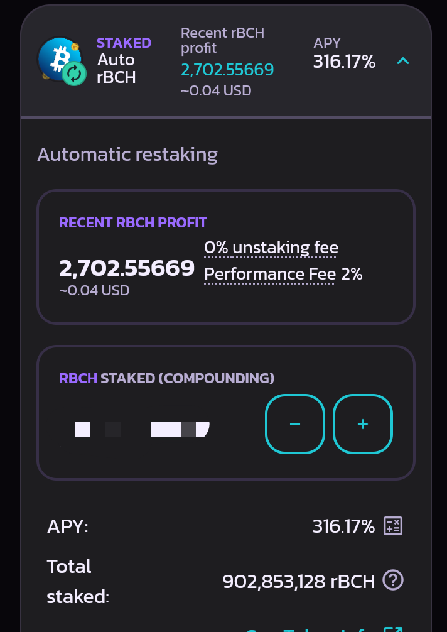
Task: Click the STAKED Auto rBCH title
Action: (124, 60)
